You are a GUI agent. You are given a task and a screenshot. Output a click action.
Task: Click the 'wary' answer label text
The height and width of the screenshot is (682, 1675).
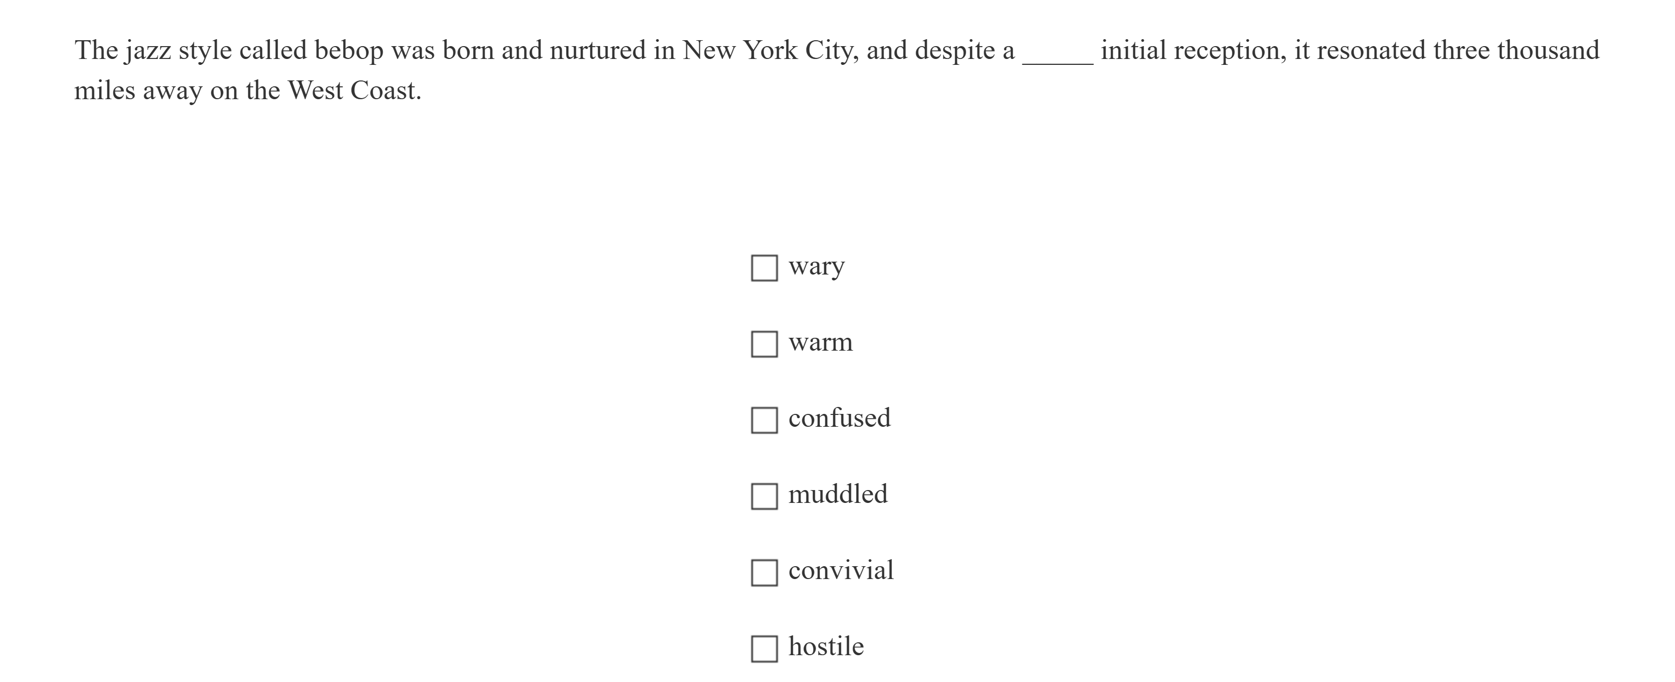(816, 266)
